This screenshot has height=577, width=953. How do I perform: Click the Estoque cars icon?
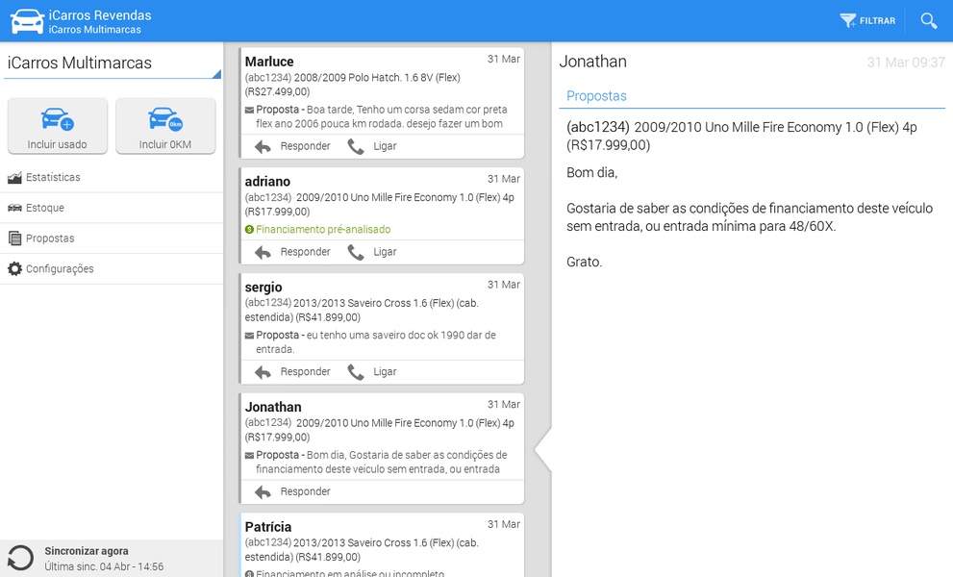(14, 208)
